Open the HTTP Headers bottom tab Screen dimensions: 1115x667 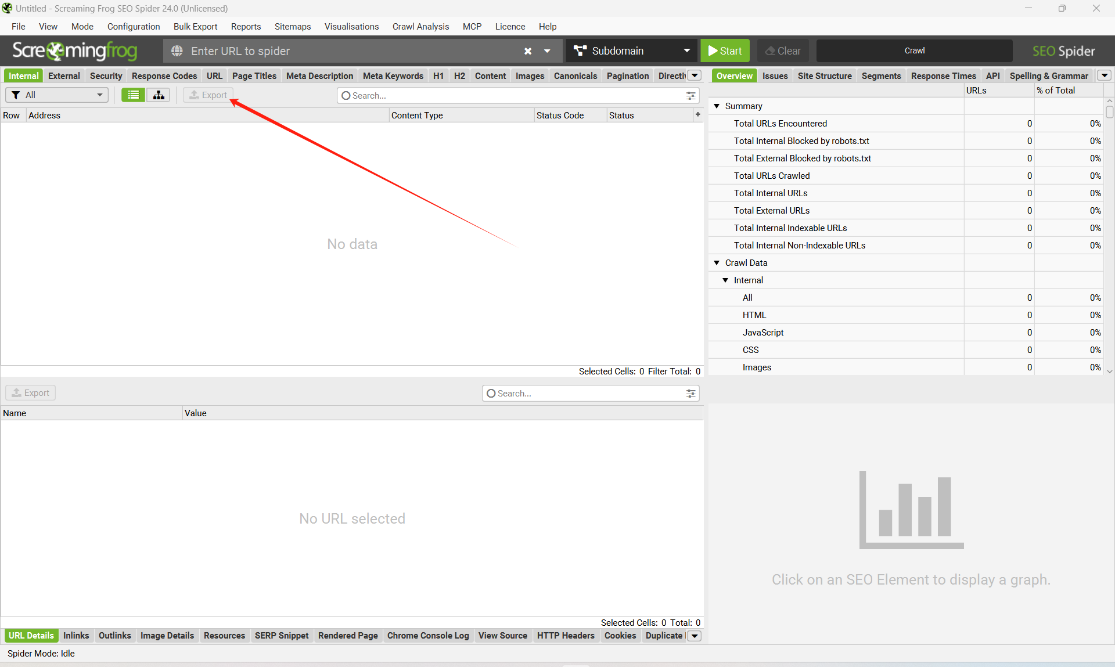click(566, 636)
